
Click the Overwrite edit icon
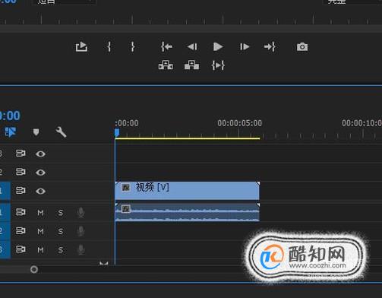coord(191,65)
